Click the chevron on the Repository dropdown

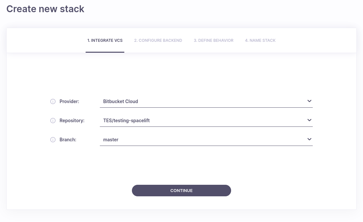click(x=309, y=120)
